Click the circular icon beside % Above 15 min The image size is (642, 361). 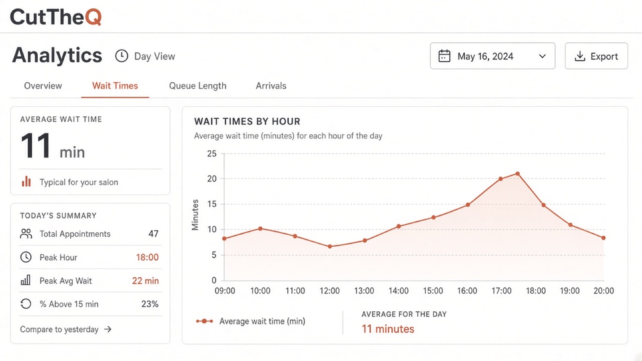point(26,304)
